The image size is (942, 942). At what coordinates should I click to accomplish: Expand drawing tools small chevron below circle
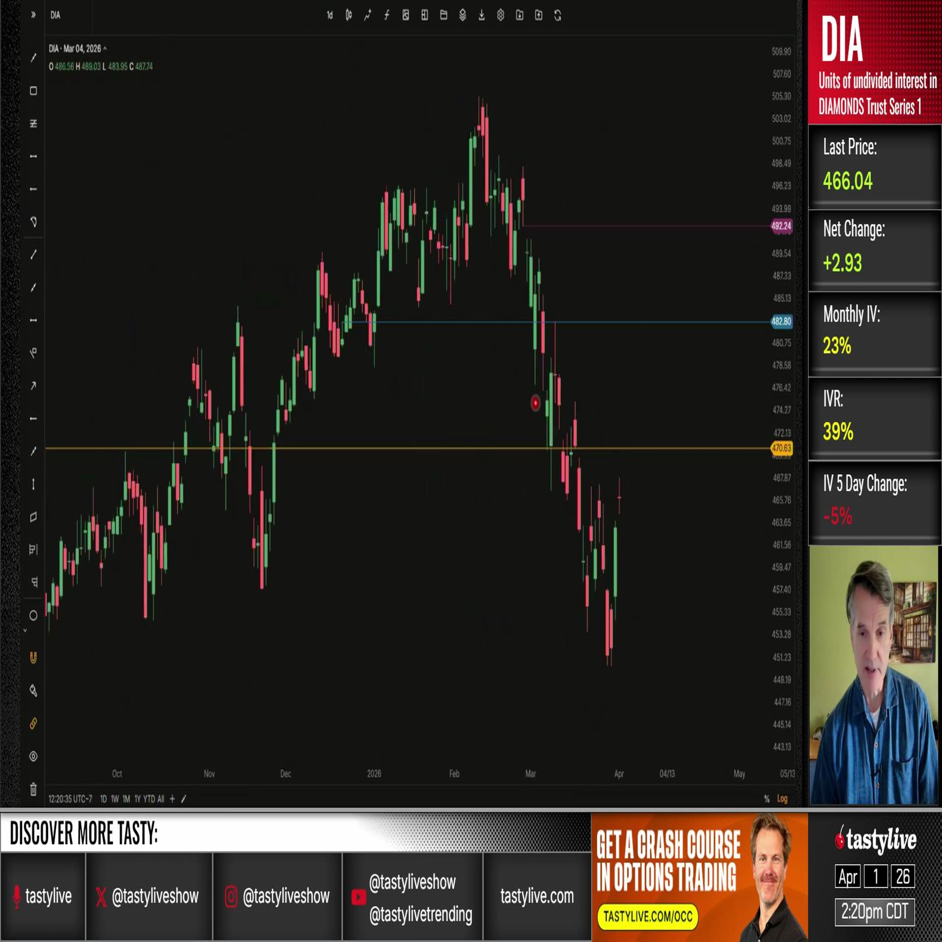pyautogui.click(x=25, y=631)
